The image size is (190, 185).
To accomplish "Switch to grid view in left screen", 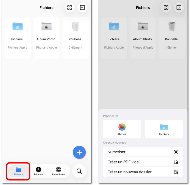I will 69,7.
